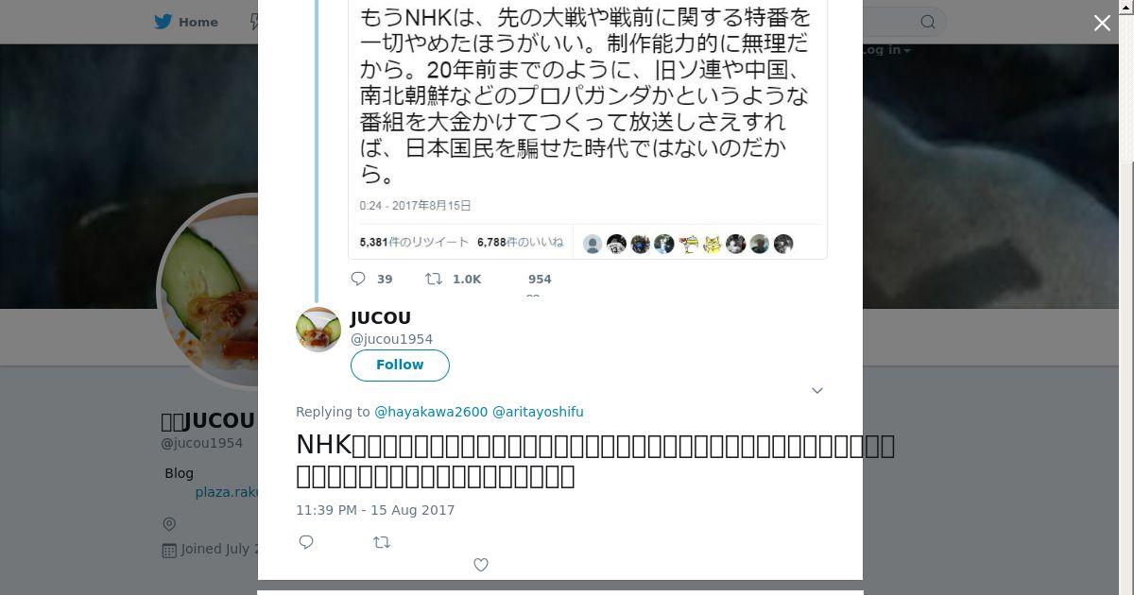
Task: Click the @jucou1954 handle in tweet
Action: (391, 339)
